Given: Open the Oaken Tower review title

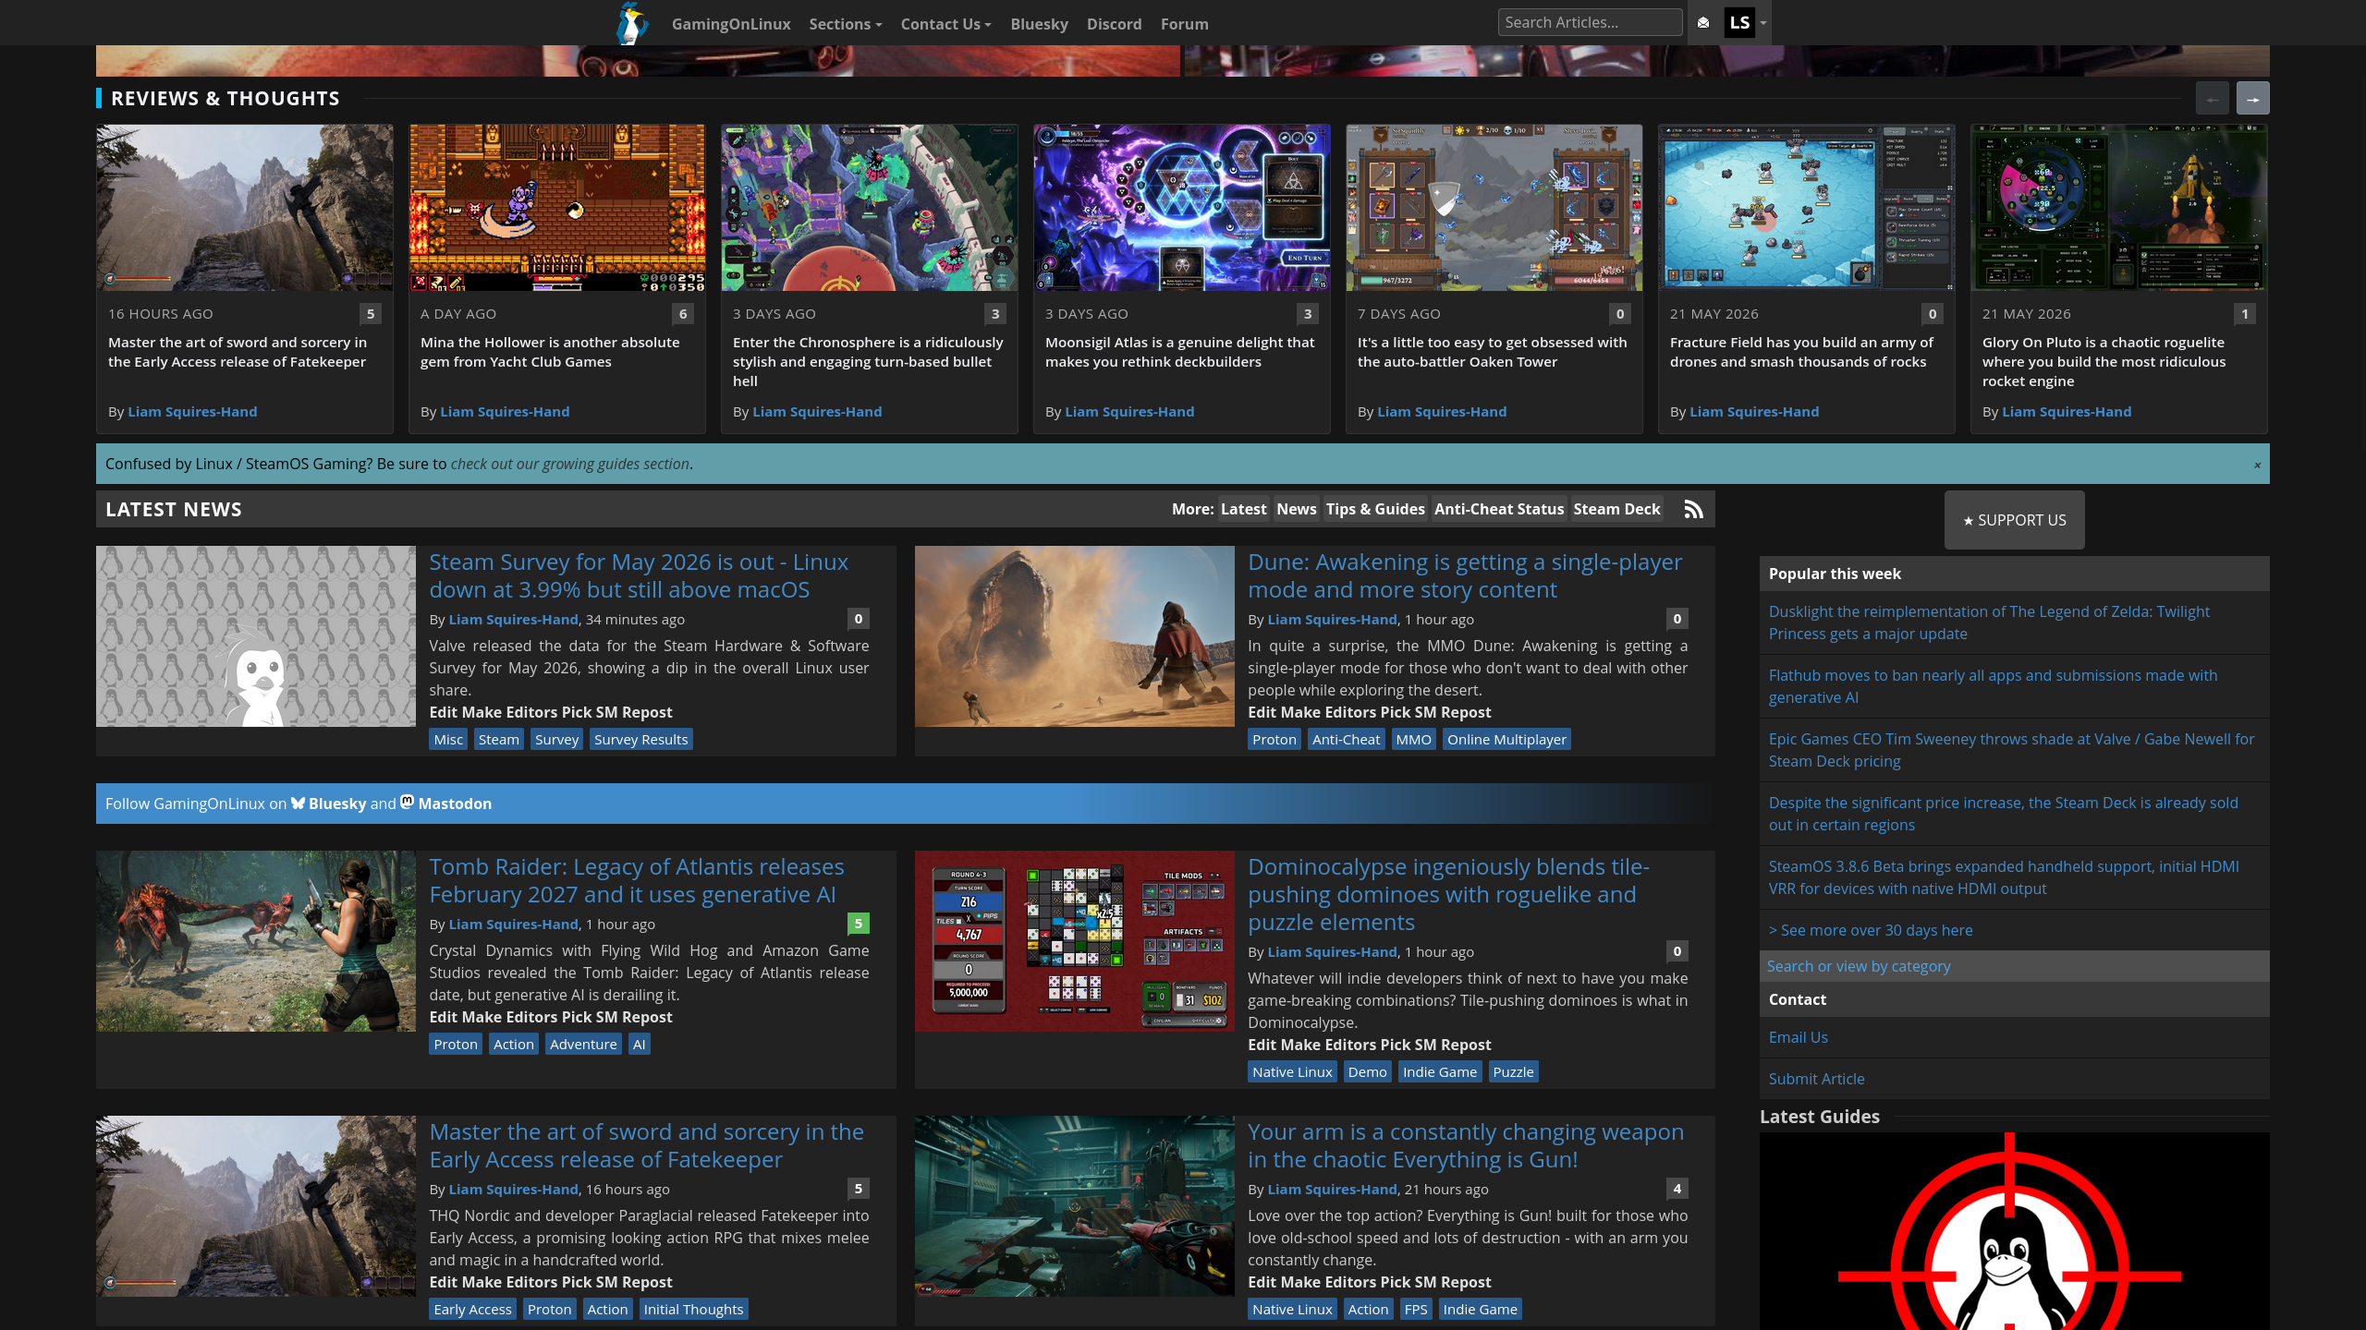Looking at the screenshot, I should click(1492, 352).
